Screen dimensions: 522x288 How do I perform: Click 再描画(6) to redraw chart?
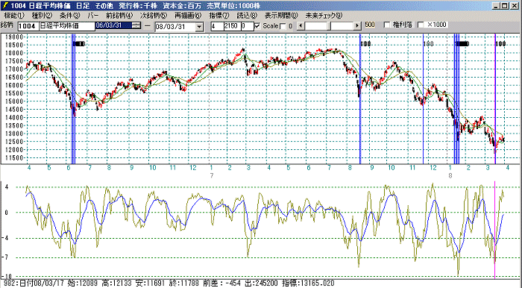click(188, 16)
